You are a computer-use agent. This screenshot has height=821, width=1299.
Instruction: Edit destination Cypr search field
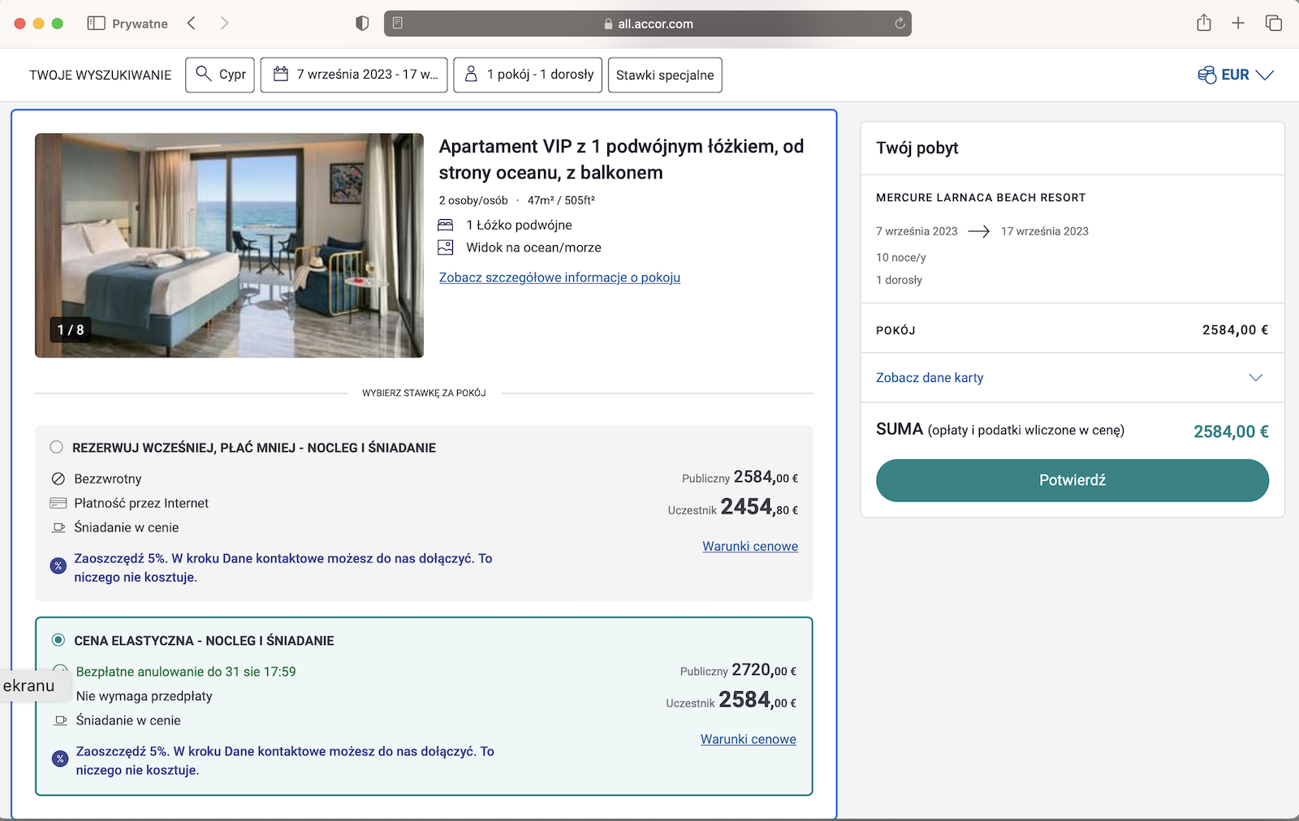click(x=220, y=75)
